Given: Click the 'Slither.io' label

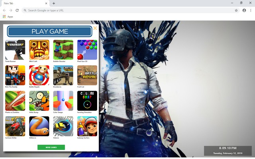Looking at the screenshot, I should [33, 138].
